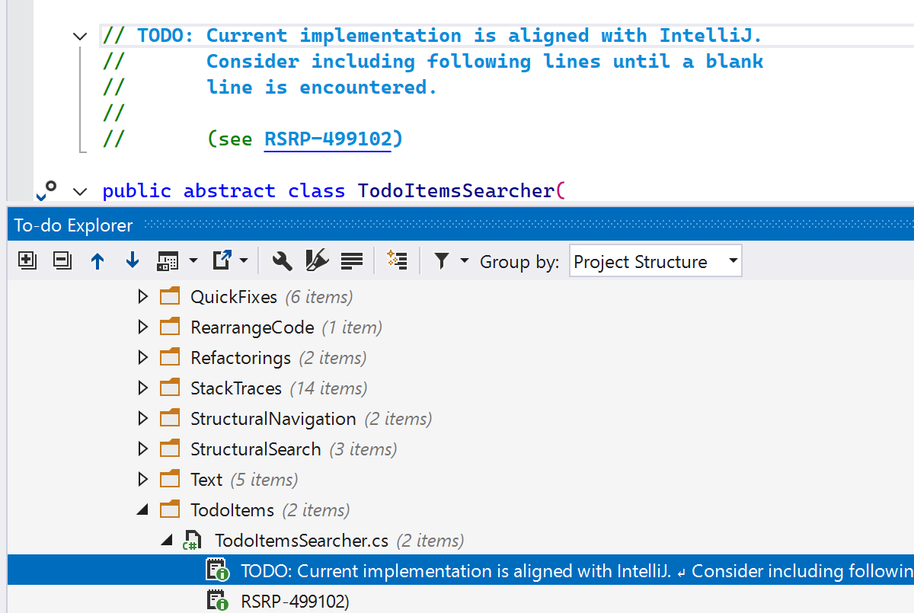Open the export icon dropdown arrow

pos(244,261)
